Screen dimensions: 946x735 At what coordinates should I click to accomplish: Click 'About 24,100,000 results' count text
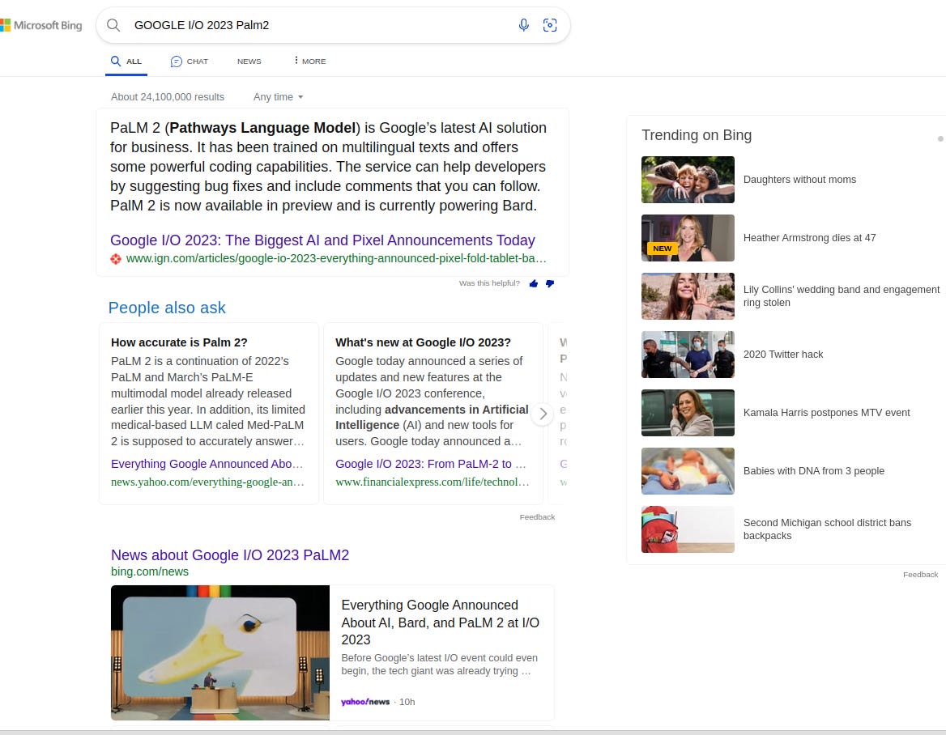pos(167,97)
